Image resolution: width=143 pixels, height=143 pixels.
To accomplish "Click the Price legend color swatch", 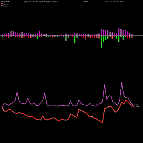I will coord(2,6).
